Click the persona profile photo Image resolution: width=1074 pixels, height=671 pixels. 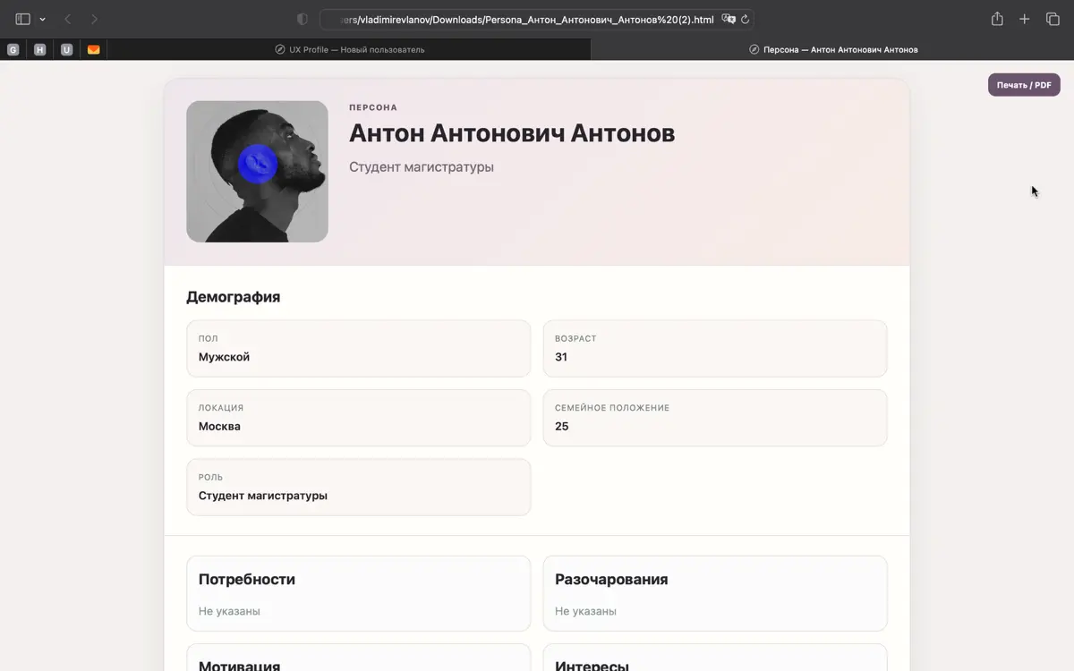257,171
